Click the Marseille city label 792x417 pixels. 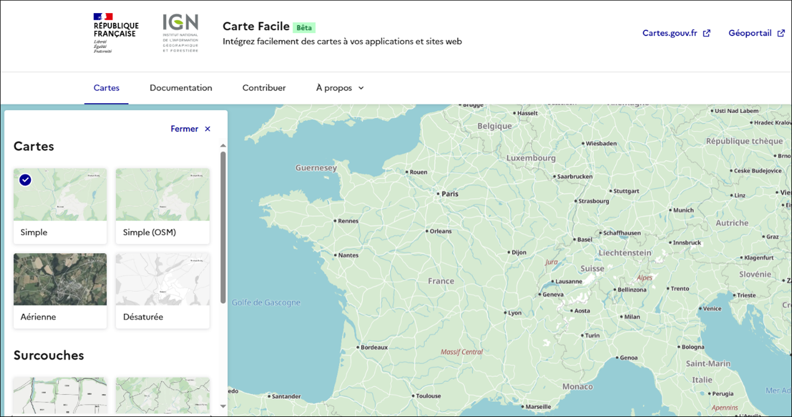(x=538, y=407)
